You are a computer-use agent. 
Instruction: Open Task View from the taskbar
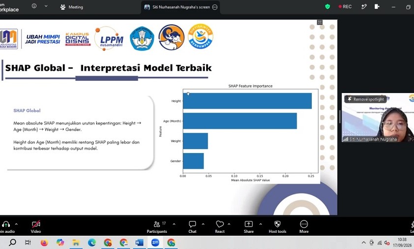28,243
